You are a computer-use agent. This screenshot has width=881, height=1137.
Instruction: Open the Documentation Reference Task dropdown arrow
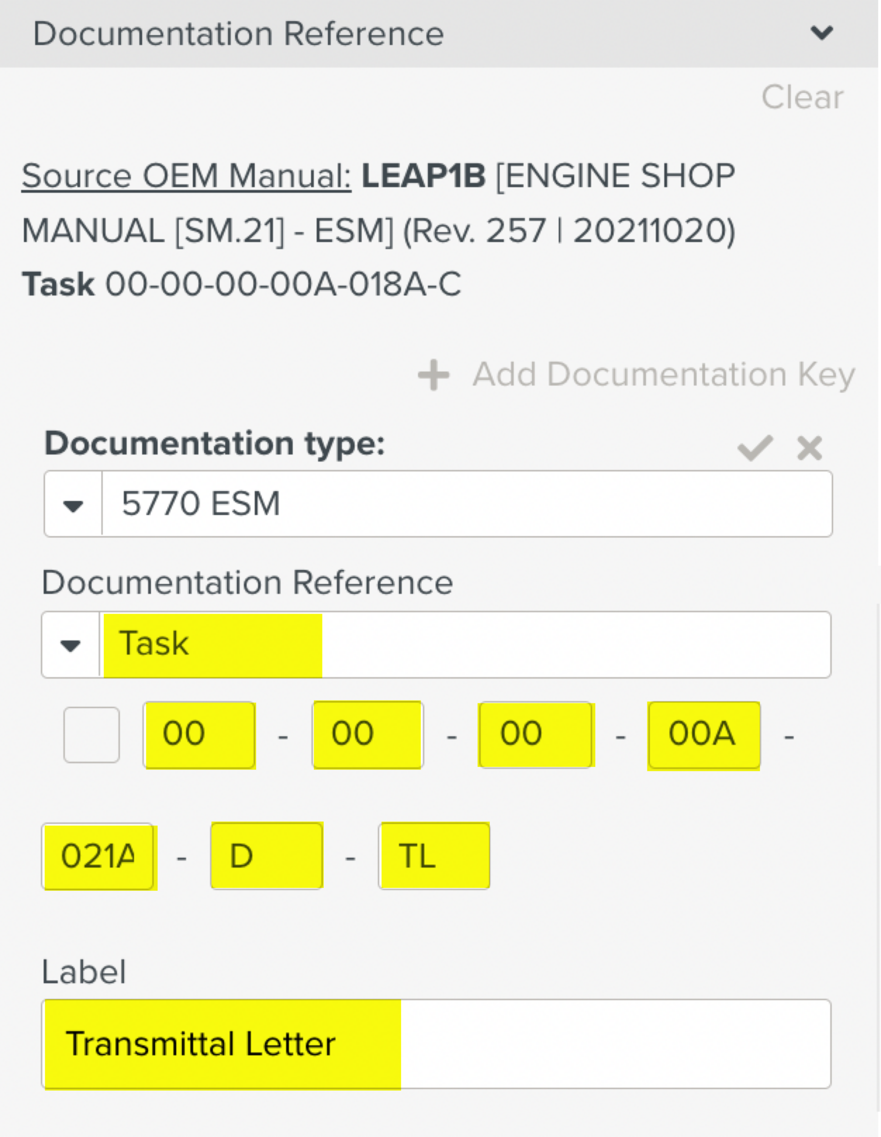point(70,645)
